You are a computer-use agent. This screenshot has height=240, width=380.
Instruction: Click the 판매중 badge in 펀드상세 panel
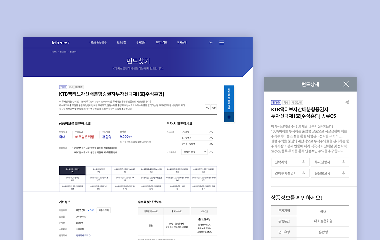[276, 103]
